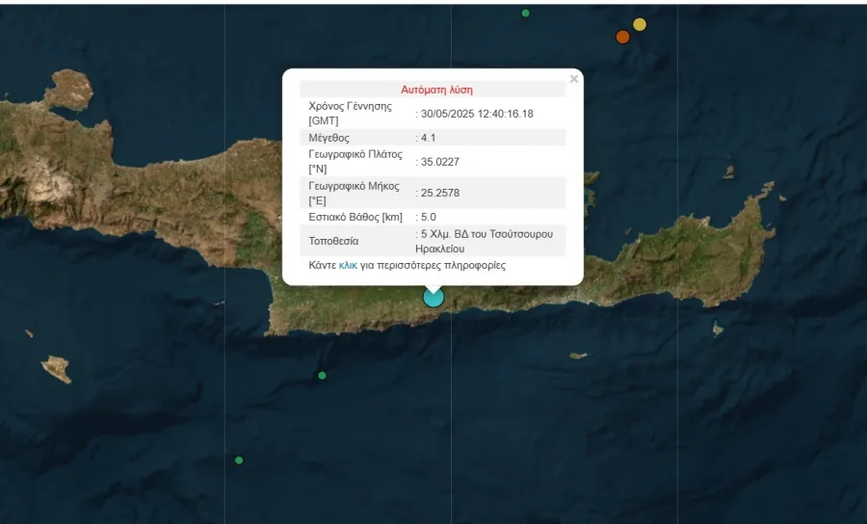867x524 pixels.
Task: Click the 'Αυτόματη λύση' popup header
Action: 436,90
